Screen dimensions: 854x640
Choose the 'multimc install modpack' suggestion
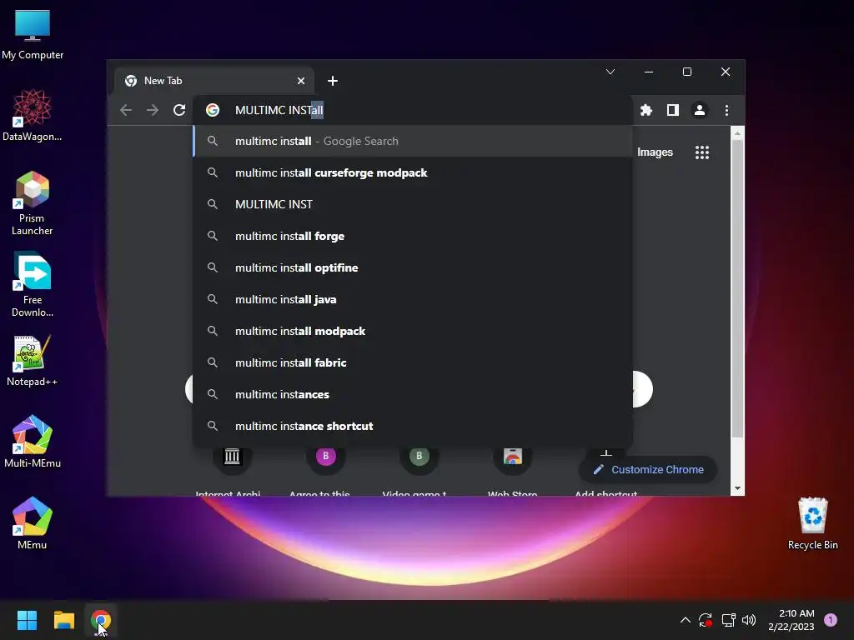tap(413, 331)
